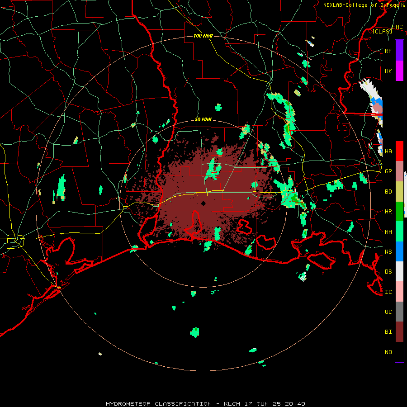
Task: Click the HA legend label
Action: [388, 151]
